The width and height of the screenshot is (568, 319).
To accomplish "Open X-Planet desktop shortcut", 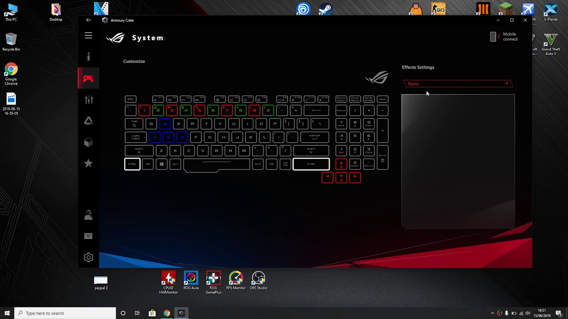I will coord(551,12).
